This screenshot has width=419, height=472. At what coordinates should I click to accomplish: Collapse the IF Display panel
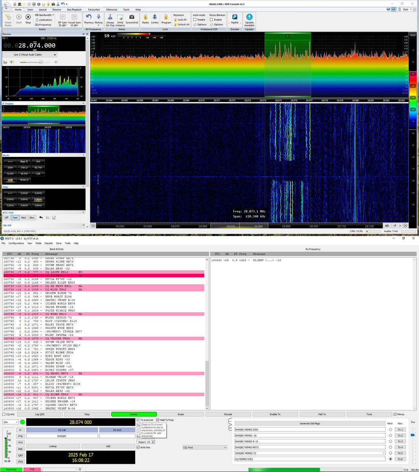(x=83, y=103)
